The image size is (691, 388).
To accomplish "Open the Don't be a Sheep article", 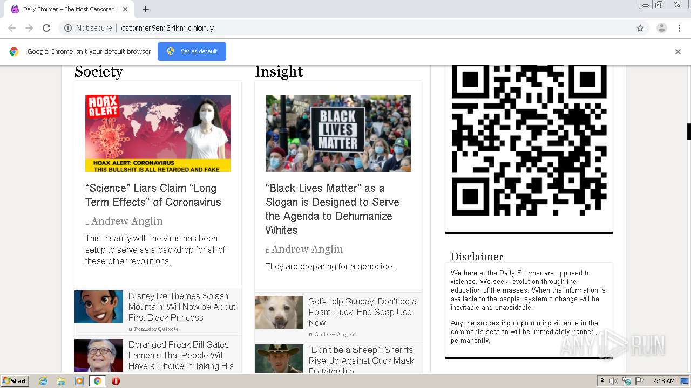I will 362,359.
